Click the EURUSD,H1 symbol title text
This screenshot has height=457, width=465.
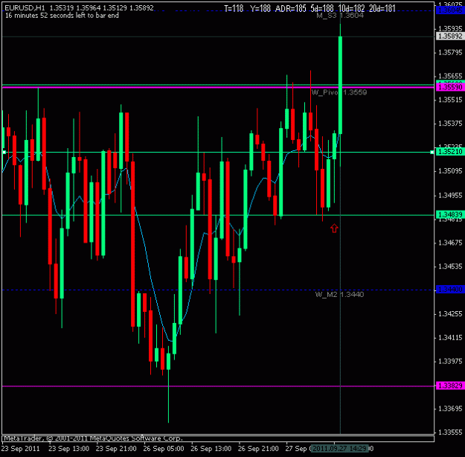(x=25, y=8)
